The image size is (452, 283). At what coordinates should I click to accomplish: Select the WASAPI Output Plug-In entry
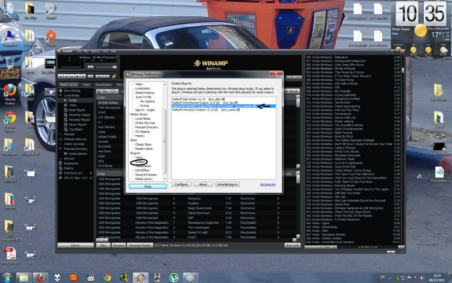[223, 106]
